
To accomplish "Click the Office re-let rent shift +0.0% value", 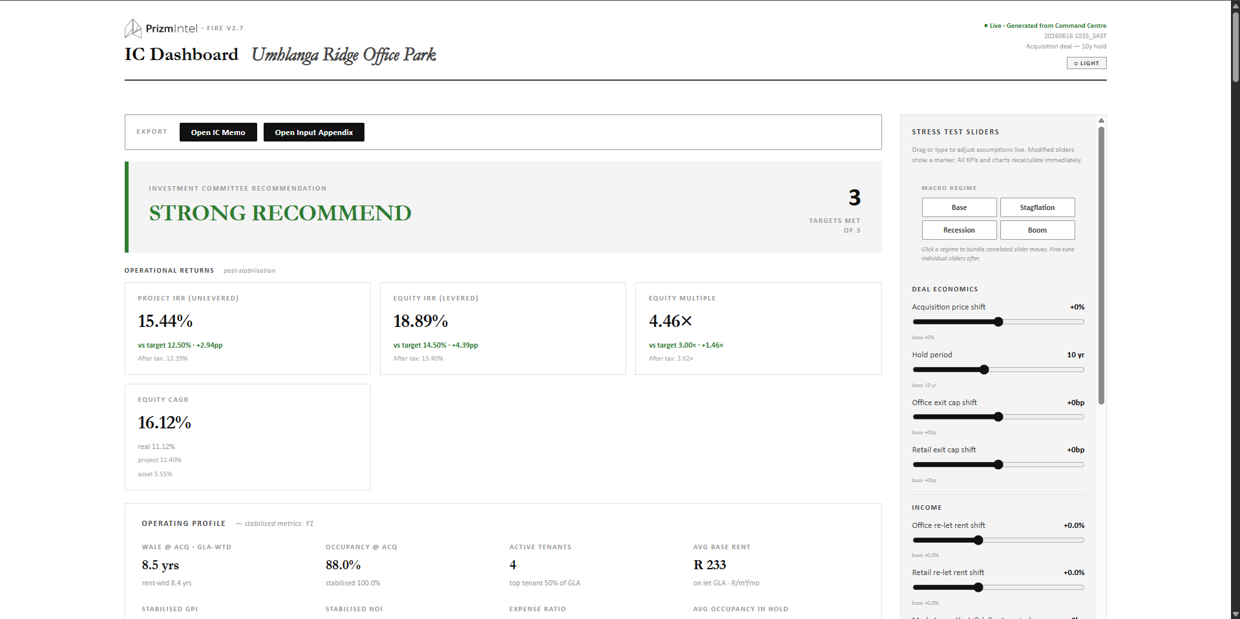I will [1074, 525].
